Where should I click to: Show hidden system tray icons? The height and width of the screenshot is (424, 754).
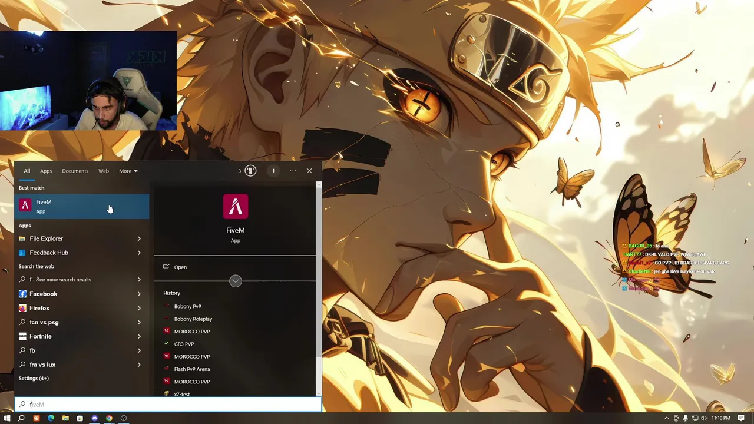click(x=667, y=418)
